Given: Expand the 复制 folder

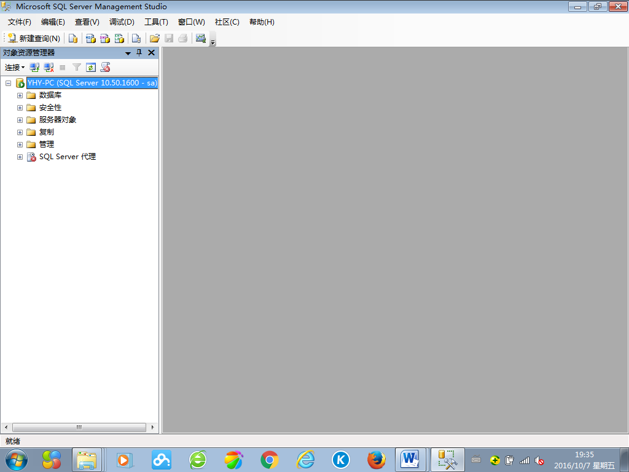Looking at the screenshot, I should coord(20,133).
